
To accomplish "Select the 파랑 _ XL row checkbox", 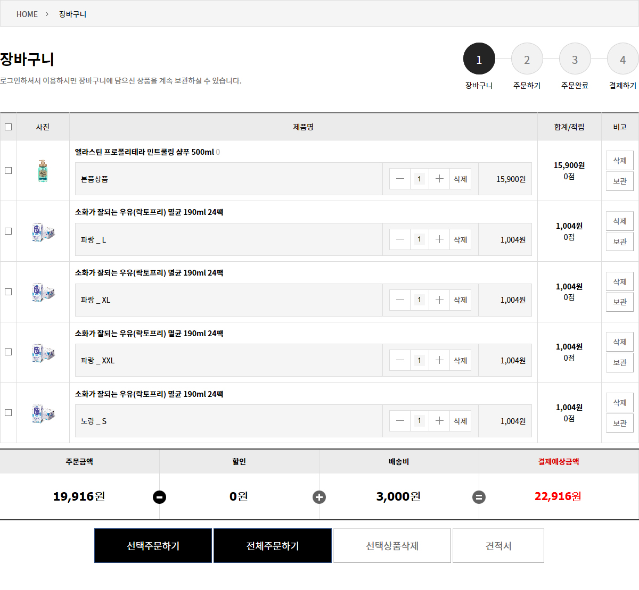I will tap(8, 292).
